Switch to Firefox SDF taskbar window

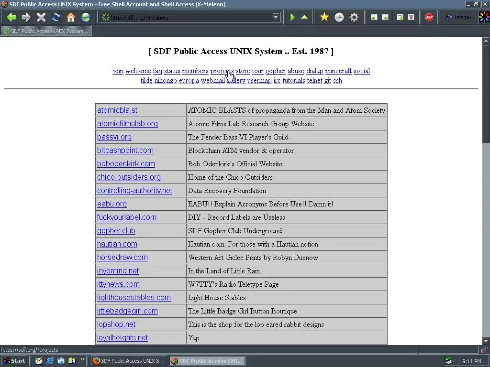click(129, 361)
